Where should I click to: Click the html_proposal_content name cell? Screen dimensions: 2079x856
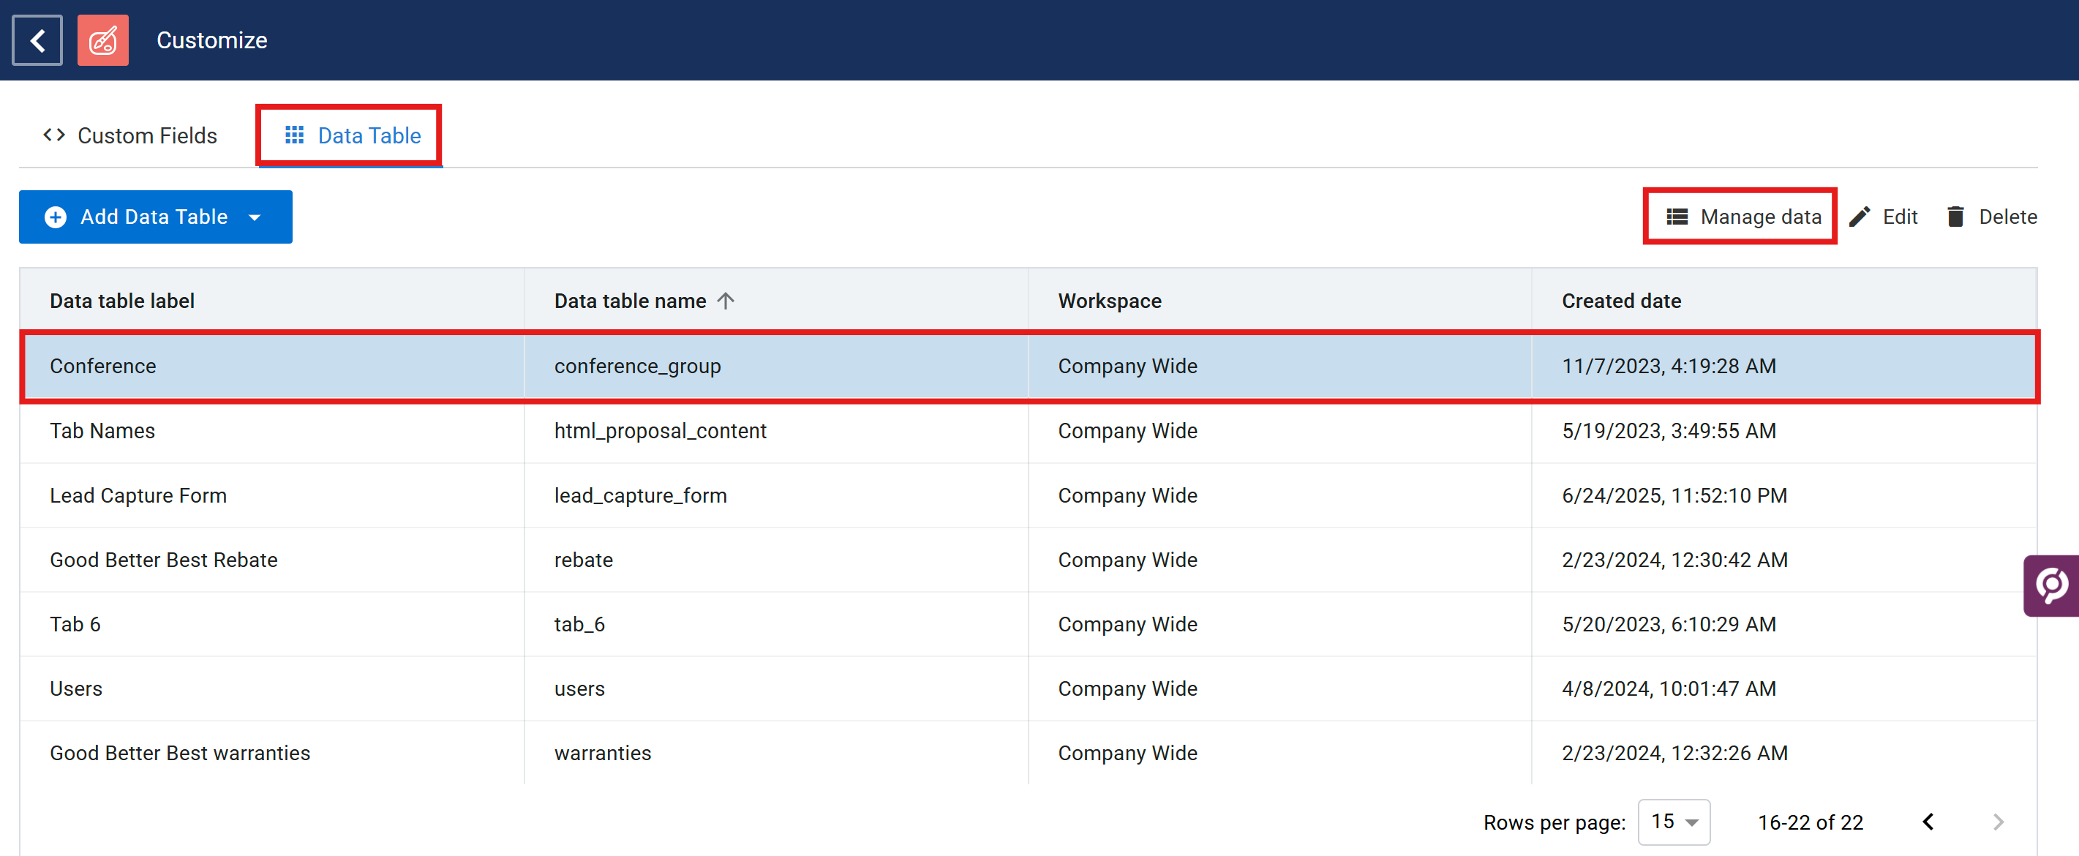pos(660,430)
